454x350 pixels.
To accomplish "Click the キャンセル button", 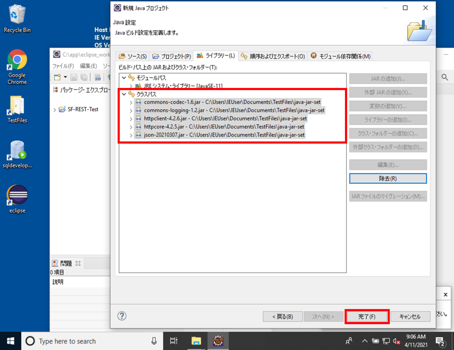I will pyautogui.click(x=410, y=316).
